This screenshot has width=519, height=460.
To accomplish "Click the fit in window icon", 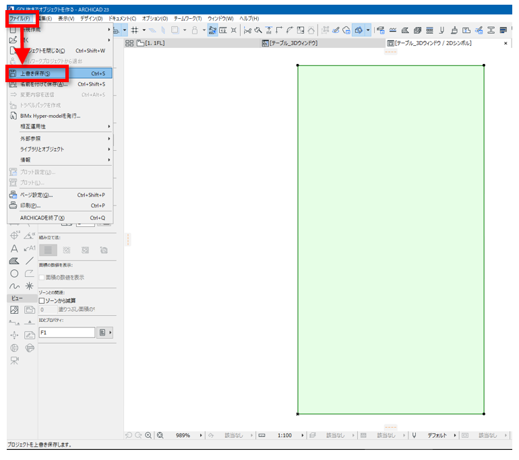I will [160, 435].
